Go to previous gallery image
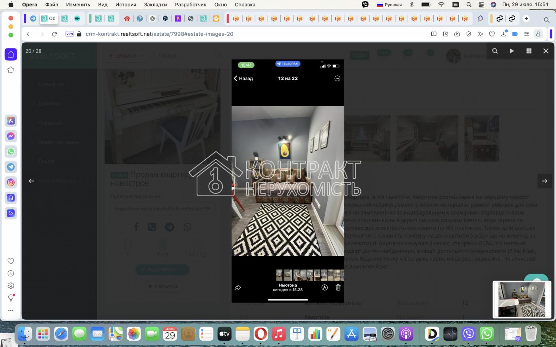This screenshot has height=347, width=556. 31,181
